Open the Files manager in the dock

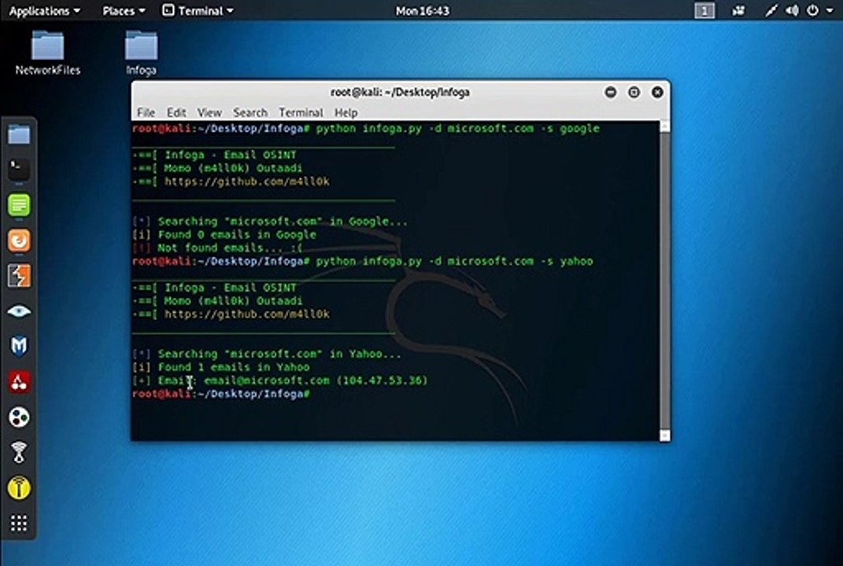pyautogui.click(x=19, y=134)
